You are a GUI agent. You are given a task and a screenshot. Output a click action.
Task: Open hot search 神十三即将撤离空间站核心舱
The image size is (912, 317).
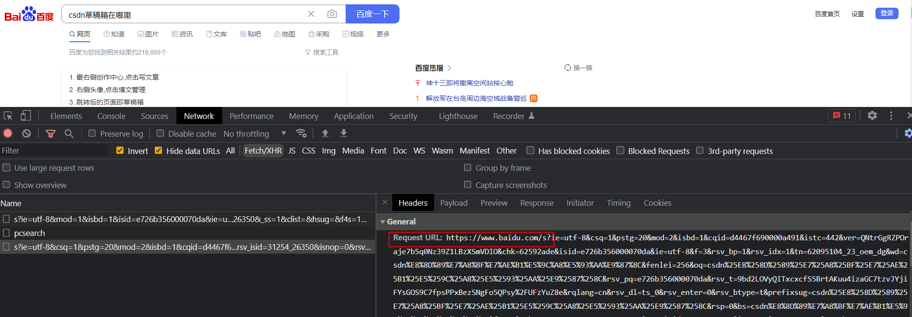(470, 83)
